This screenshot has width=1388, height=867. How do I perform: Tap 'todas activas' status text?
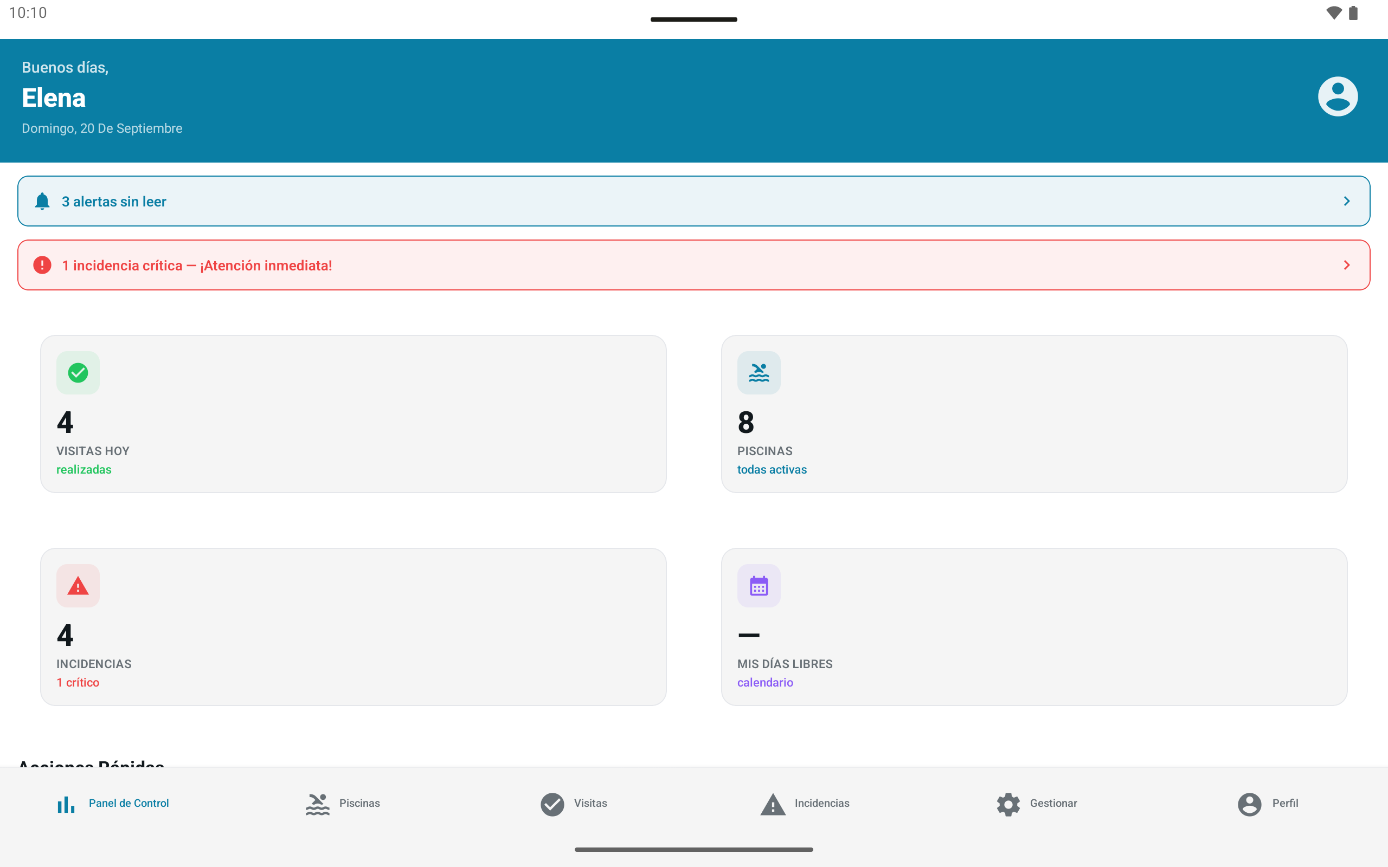click(772, 470)
